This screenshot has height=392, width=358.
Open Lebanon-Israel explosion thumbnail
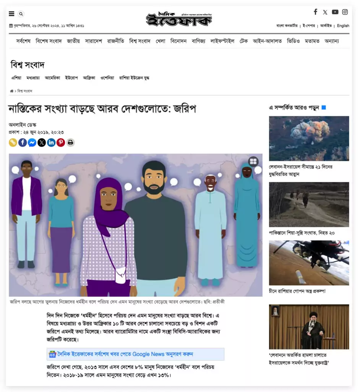[x=309, y=138]
